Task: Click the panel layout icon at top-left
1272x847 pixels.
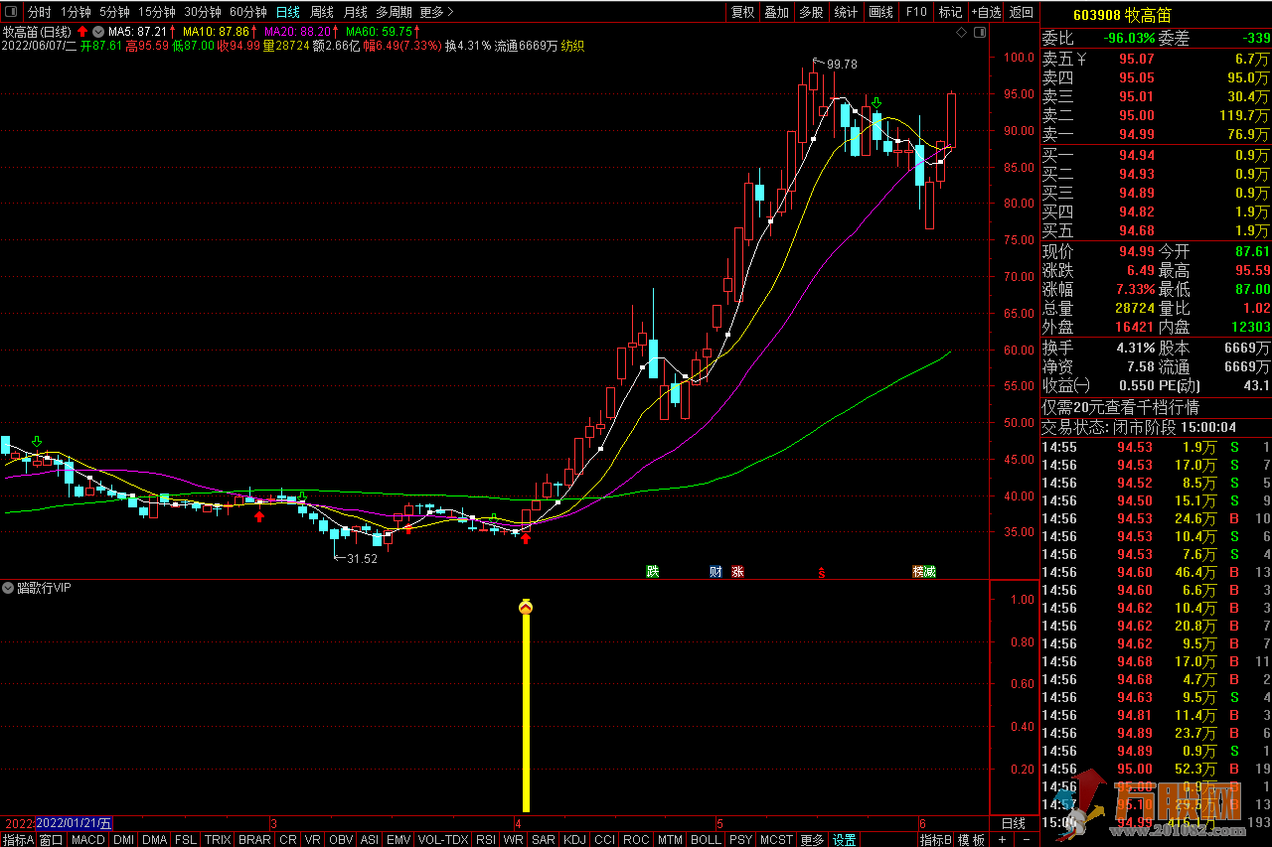Action: coord(12,12)
